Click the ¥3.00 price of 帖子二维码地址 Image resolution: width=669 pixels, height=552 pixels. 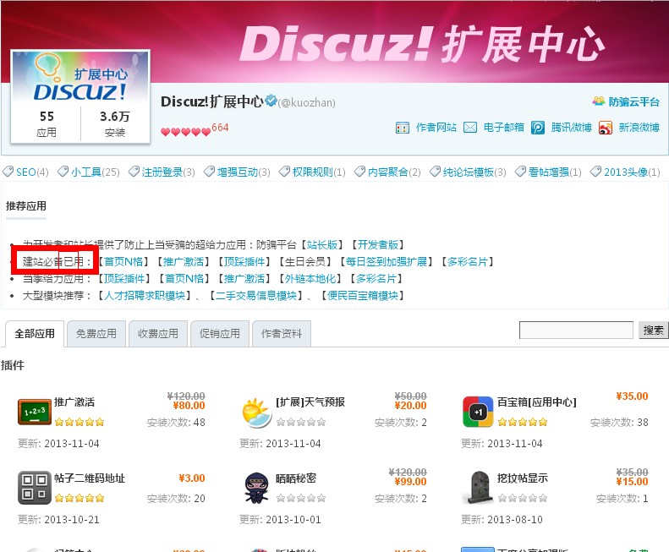pyautogui.click(x=192, y=478)
